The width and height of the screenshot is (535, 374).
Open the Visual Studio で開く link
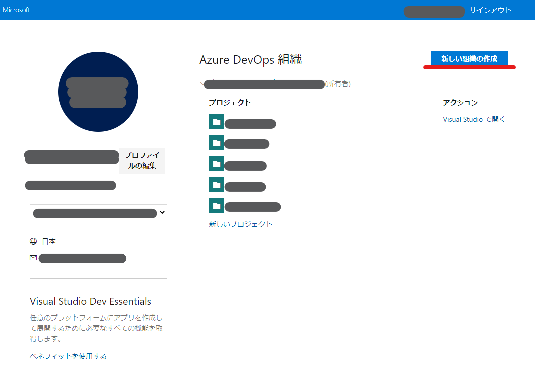click(x=473, y=119)
